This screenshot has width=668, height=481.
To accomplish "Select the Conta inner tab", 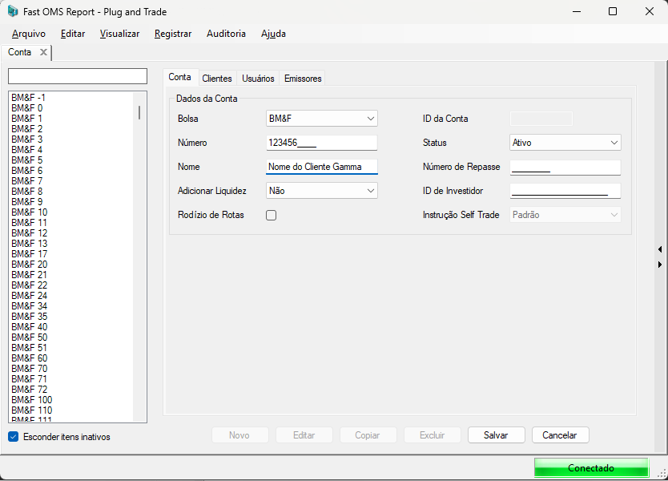I will point(179,77).
